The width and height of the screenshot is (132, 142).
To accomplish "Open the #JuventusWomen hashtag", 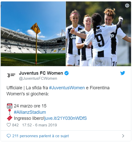I will click(x=67, y=88).
